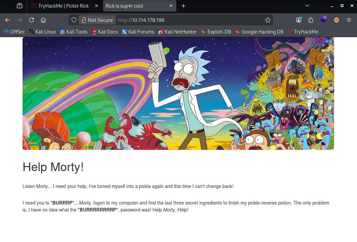Click the back navigation arrow
This screenshot has width=357, height=242.
point(8,20)
